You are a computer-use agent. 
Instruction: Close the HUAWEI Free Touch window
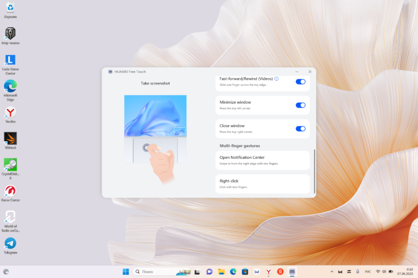coord(310,72)
